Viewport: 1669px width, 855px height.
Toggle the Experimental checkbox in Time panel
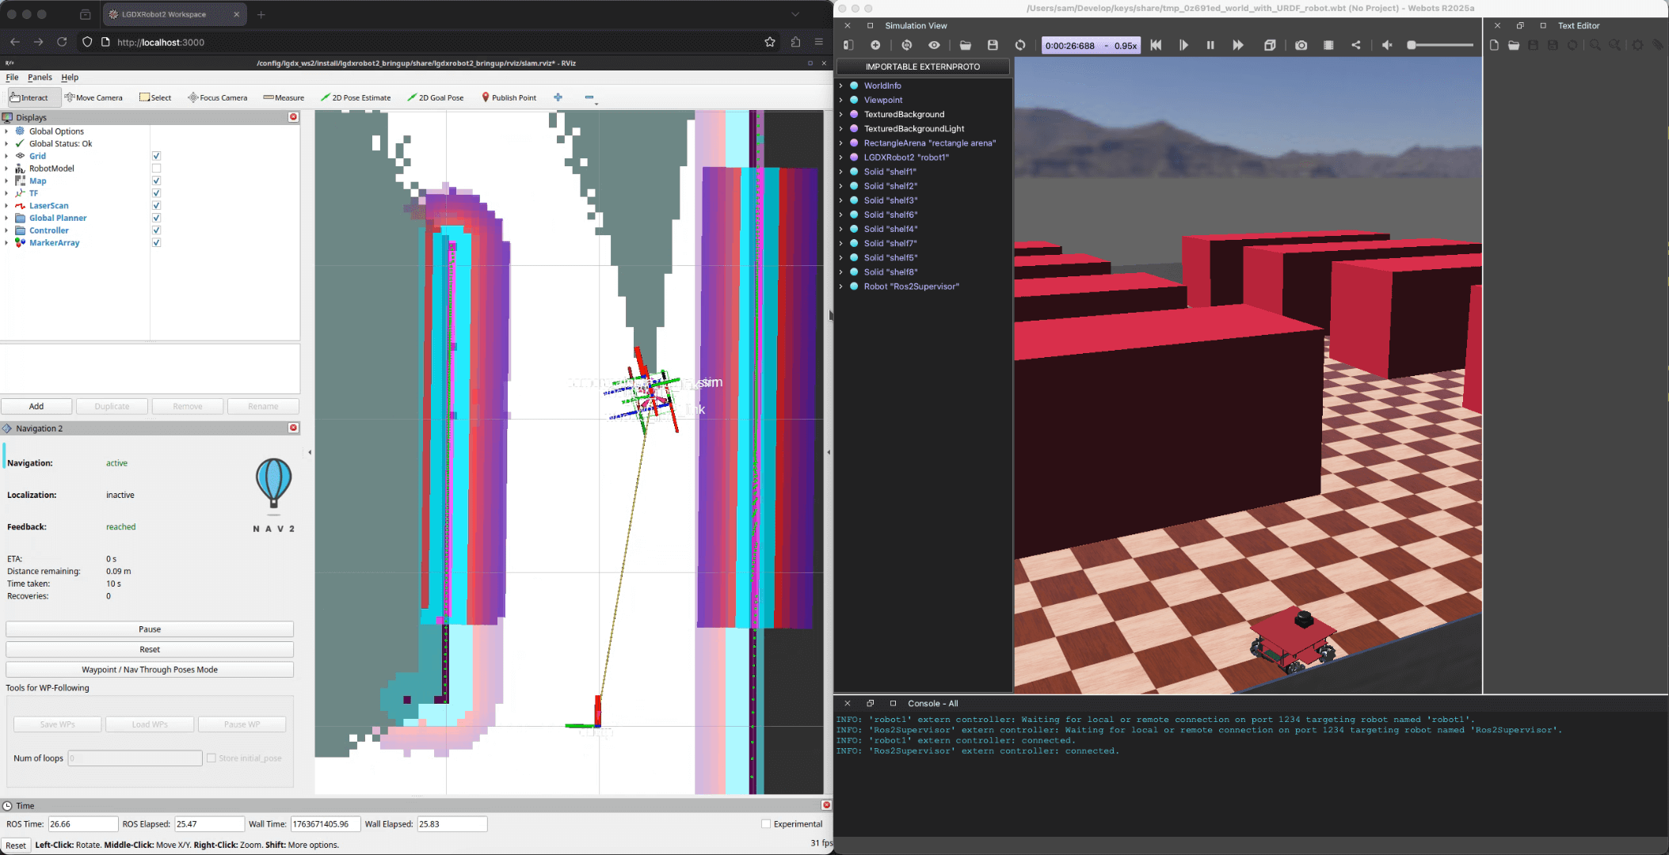pyautogui.click(x=767, y=823)
